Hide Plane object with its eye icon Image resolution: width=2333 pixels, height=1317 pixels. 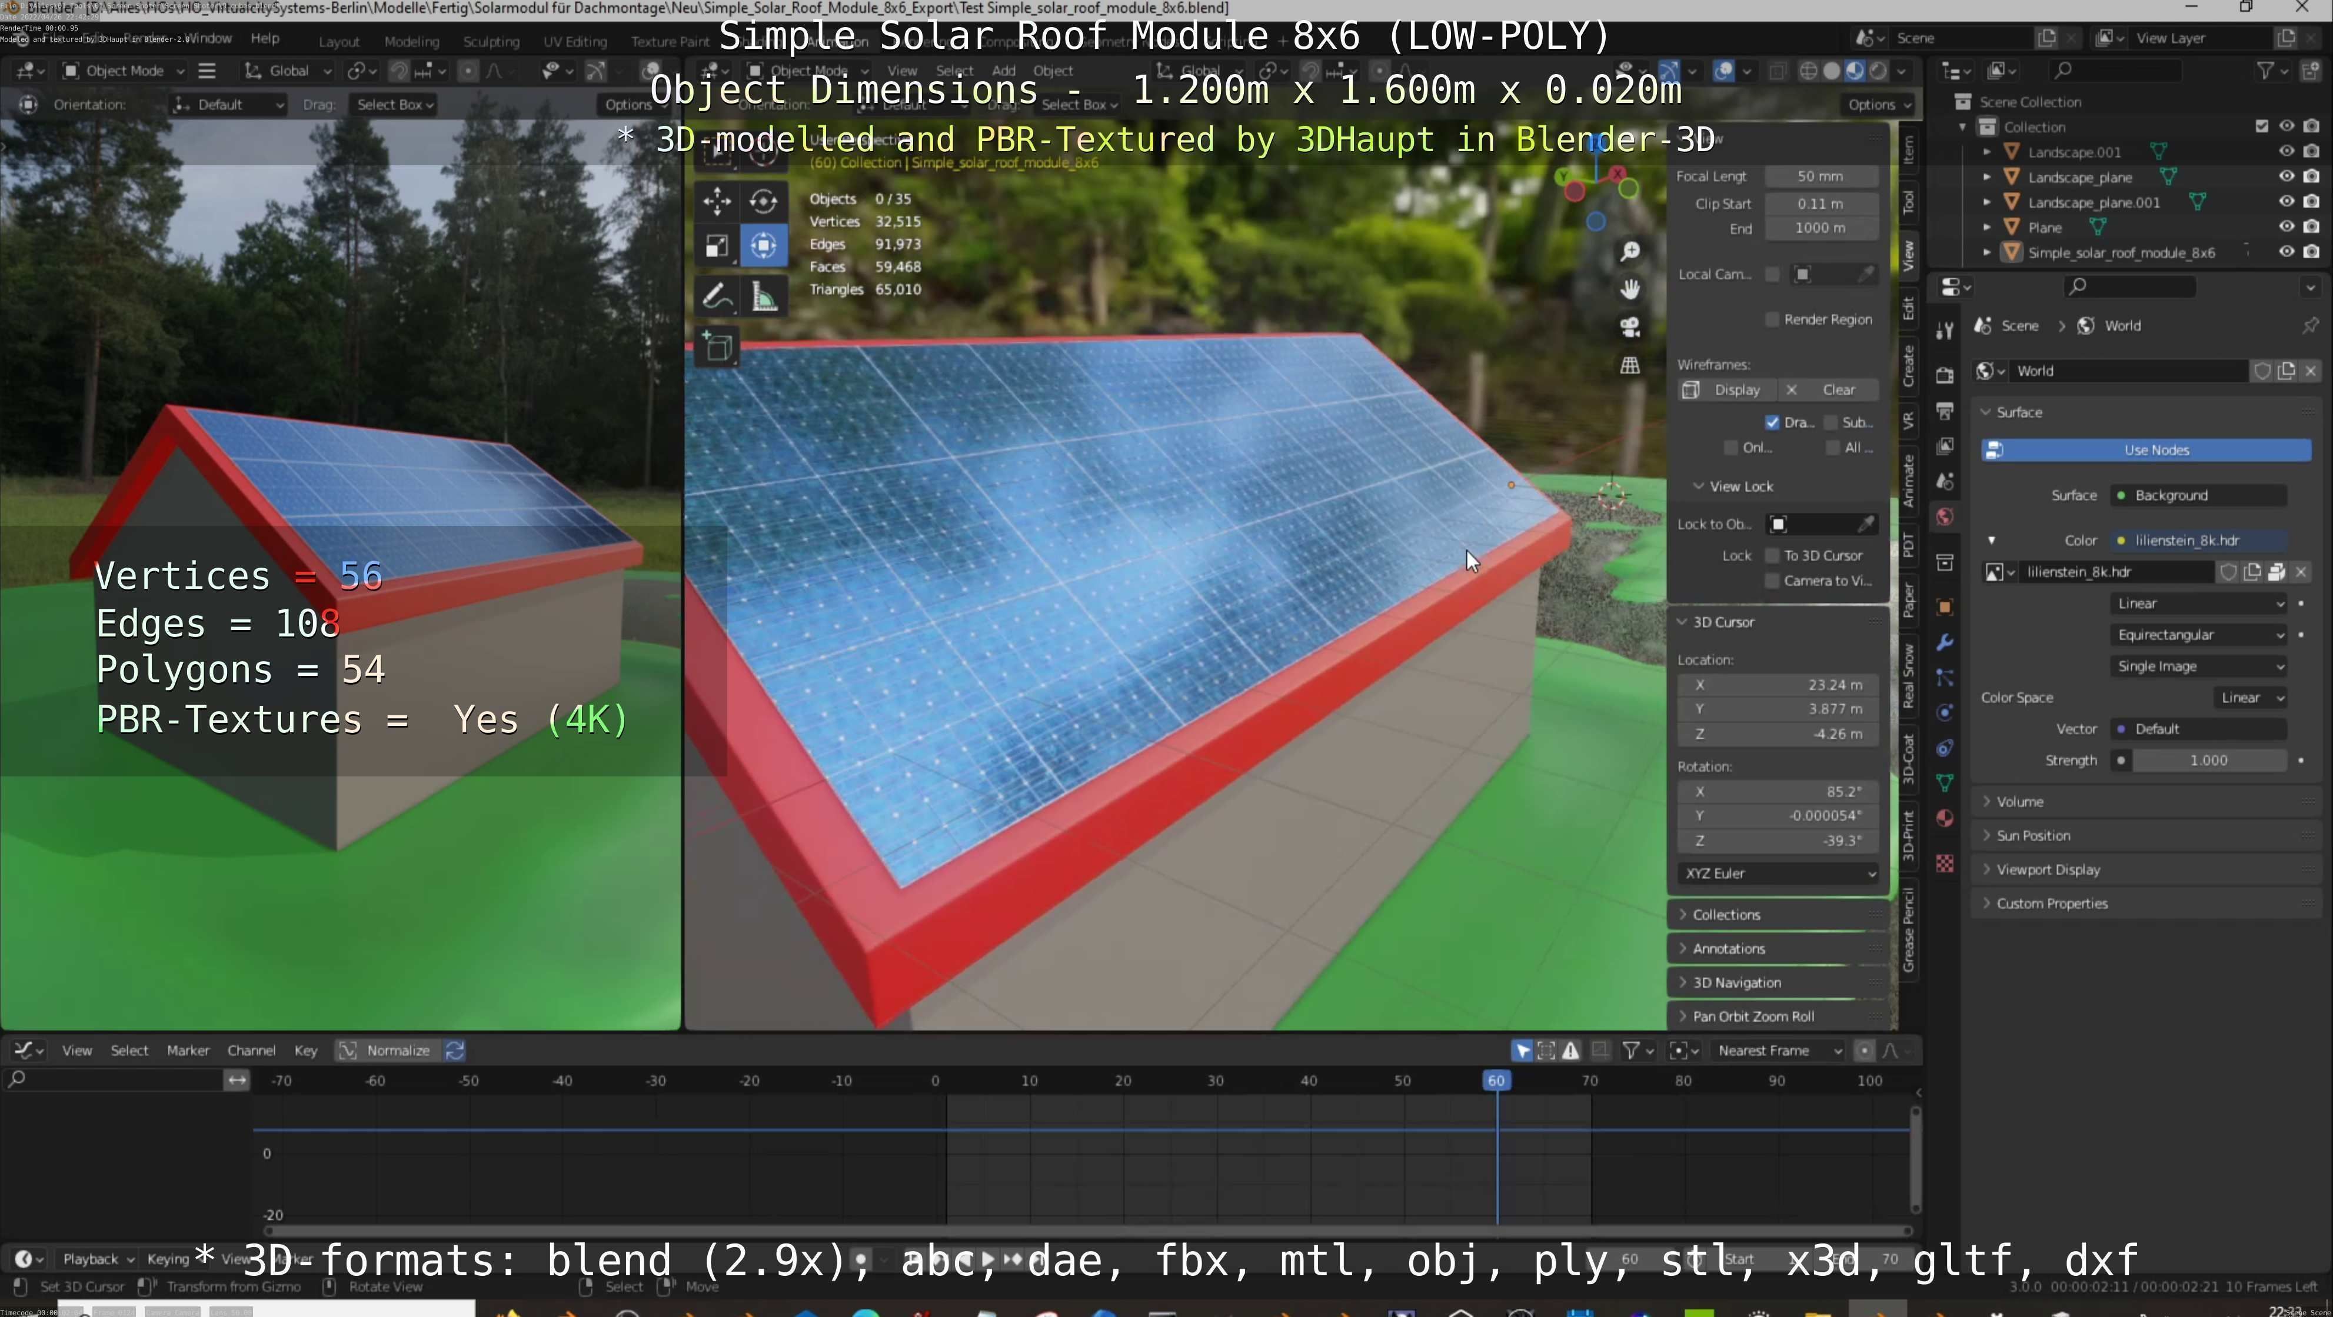tap(2287, 226)
